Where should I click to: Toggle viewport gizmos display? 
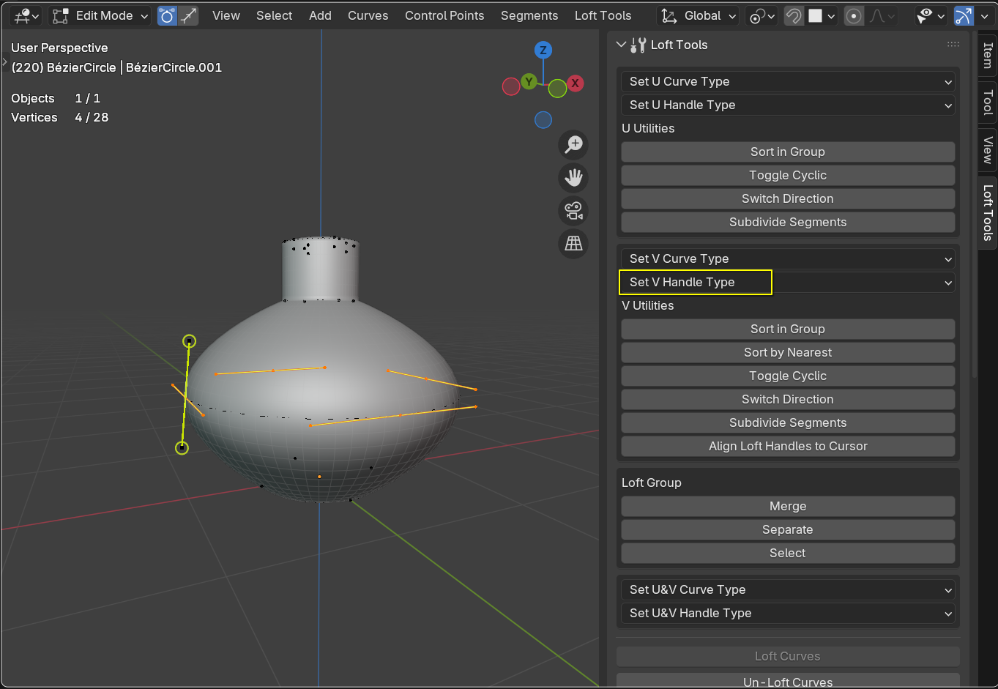(964, 15)
